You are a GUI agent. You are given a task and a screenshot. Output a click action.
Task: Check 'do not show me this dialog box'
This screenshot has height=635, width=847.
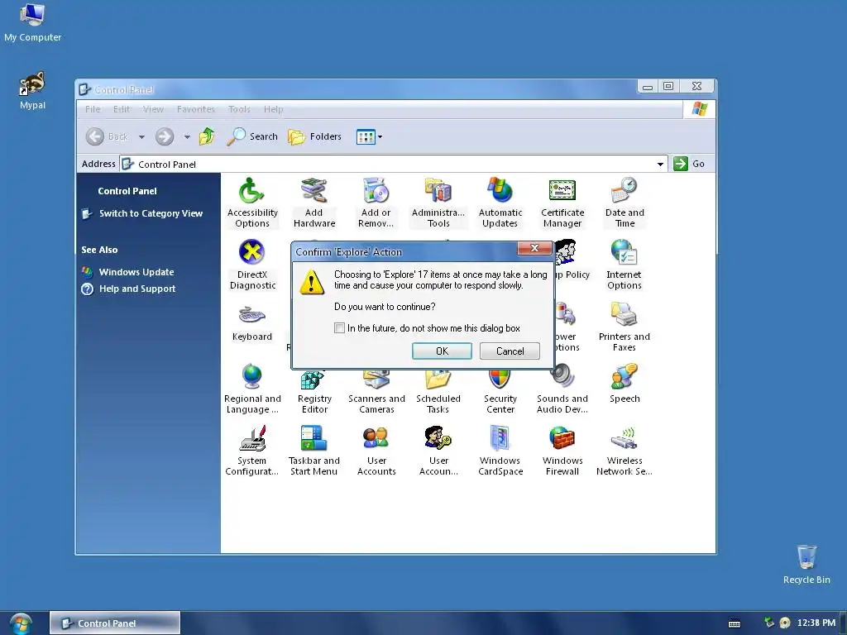(x=339, y=327)
